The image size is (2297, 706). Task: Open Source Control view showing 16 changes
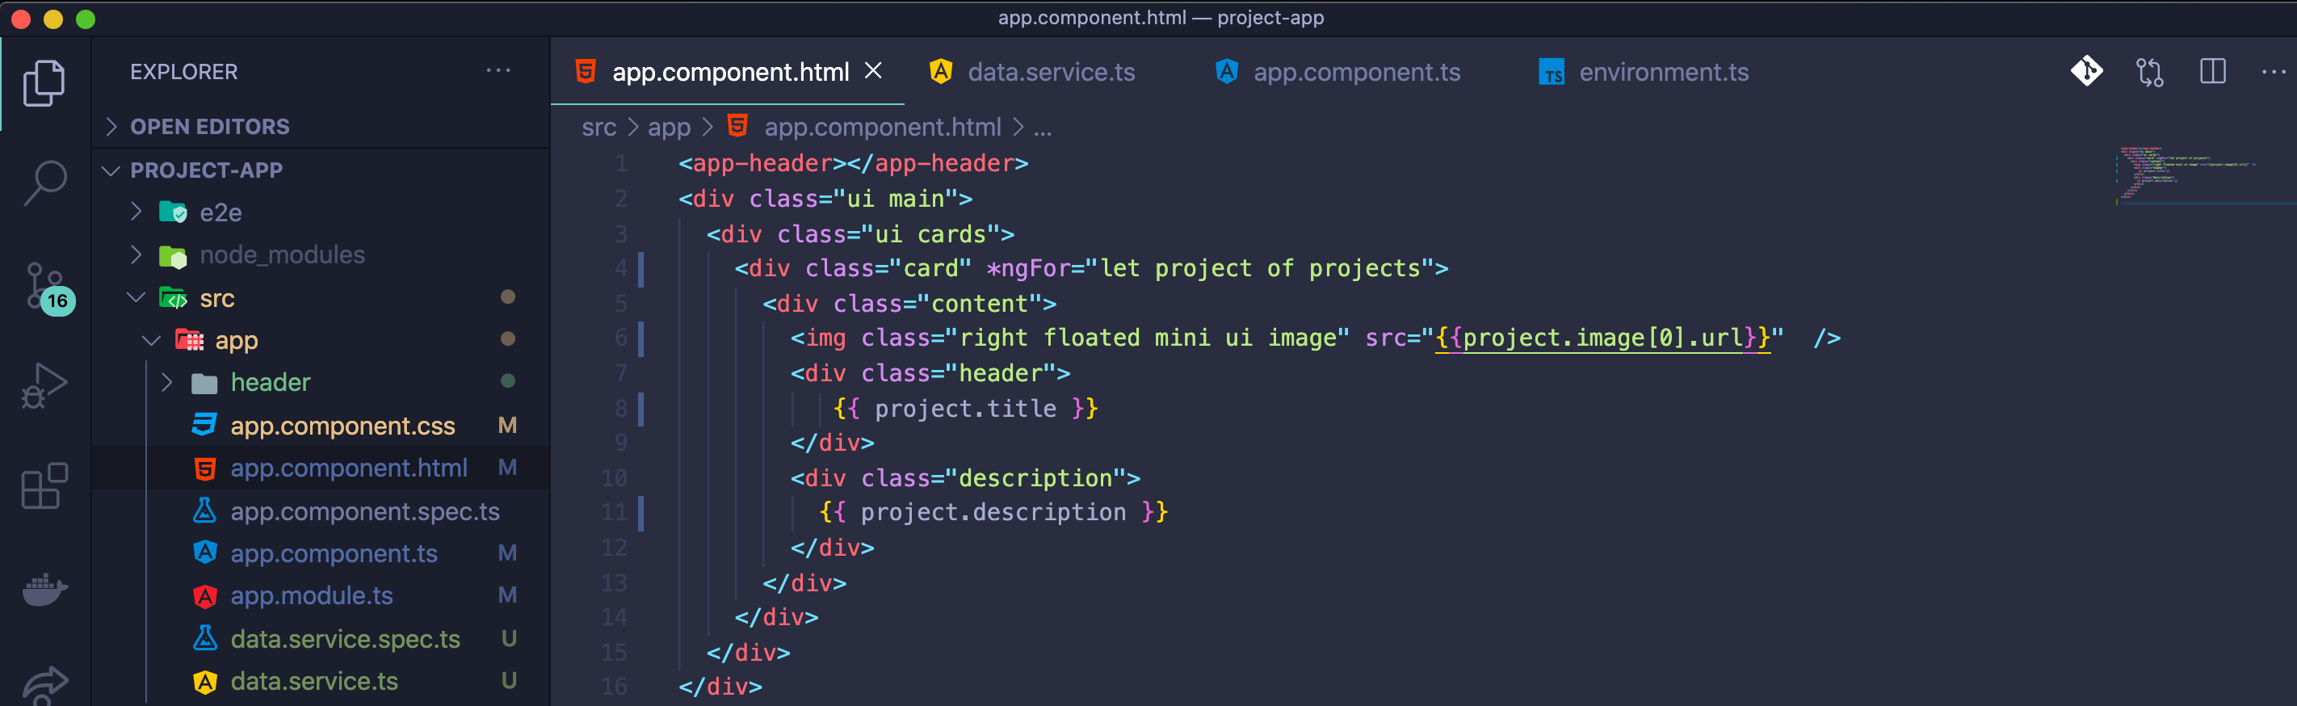click(44, 285)
